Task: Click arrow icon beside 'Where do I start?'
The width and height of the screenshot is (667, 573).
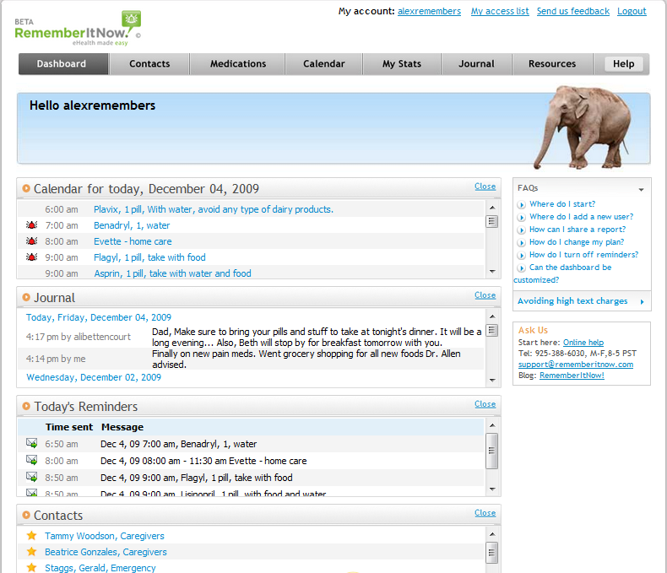Action: [521, 204]
